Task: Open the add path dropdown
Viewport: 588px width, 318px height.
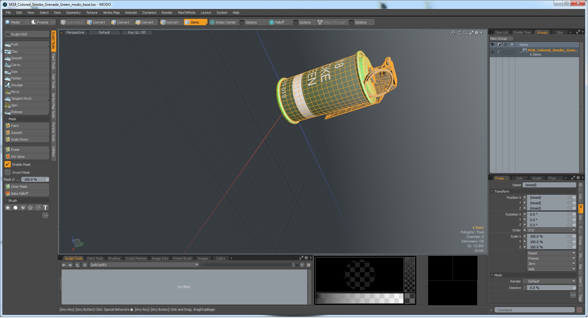Action: [144, 265]
